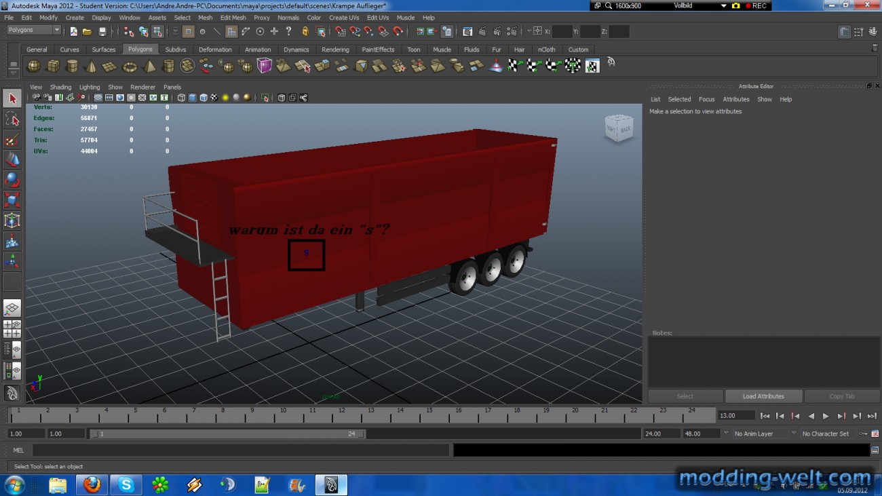Image resolution: width=882 pixels, height=496 pixels.
Task: Switch to the Animation shelf tab
Action: point(258,50)
